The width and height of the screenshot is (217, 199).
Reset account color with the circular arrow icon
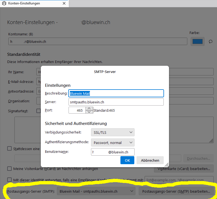(x=210, y=41)
